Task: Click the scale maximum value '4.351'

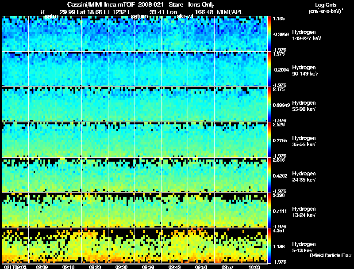Action: tap(279, 231)
